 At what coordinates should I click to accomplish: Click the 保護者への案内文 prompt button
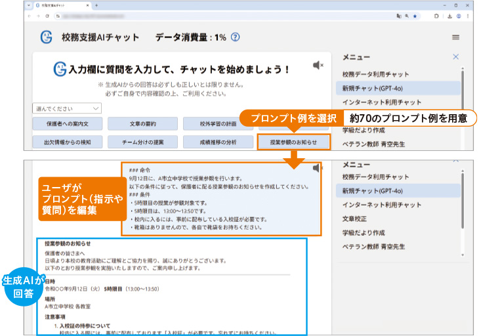[67, 123]
